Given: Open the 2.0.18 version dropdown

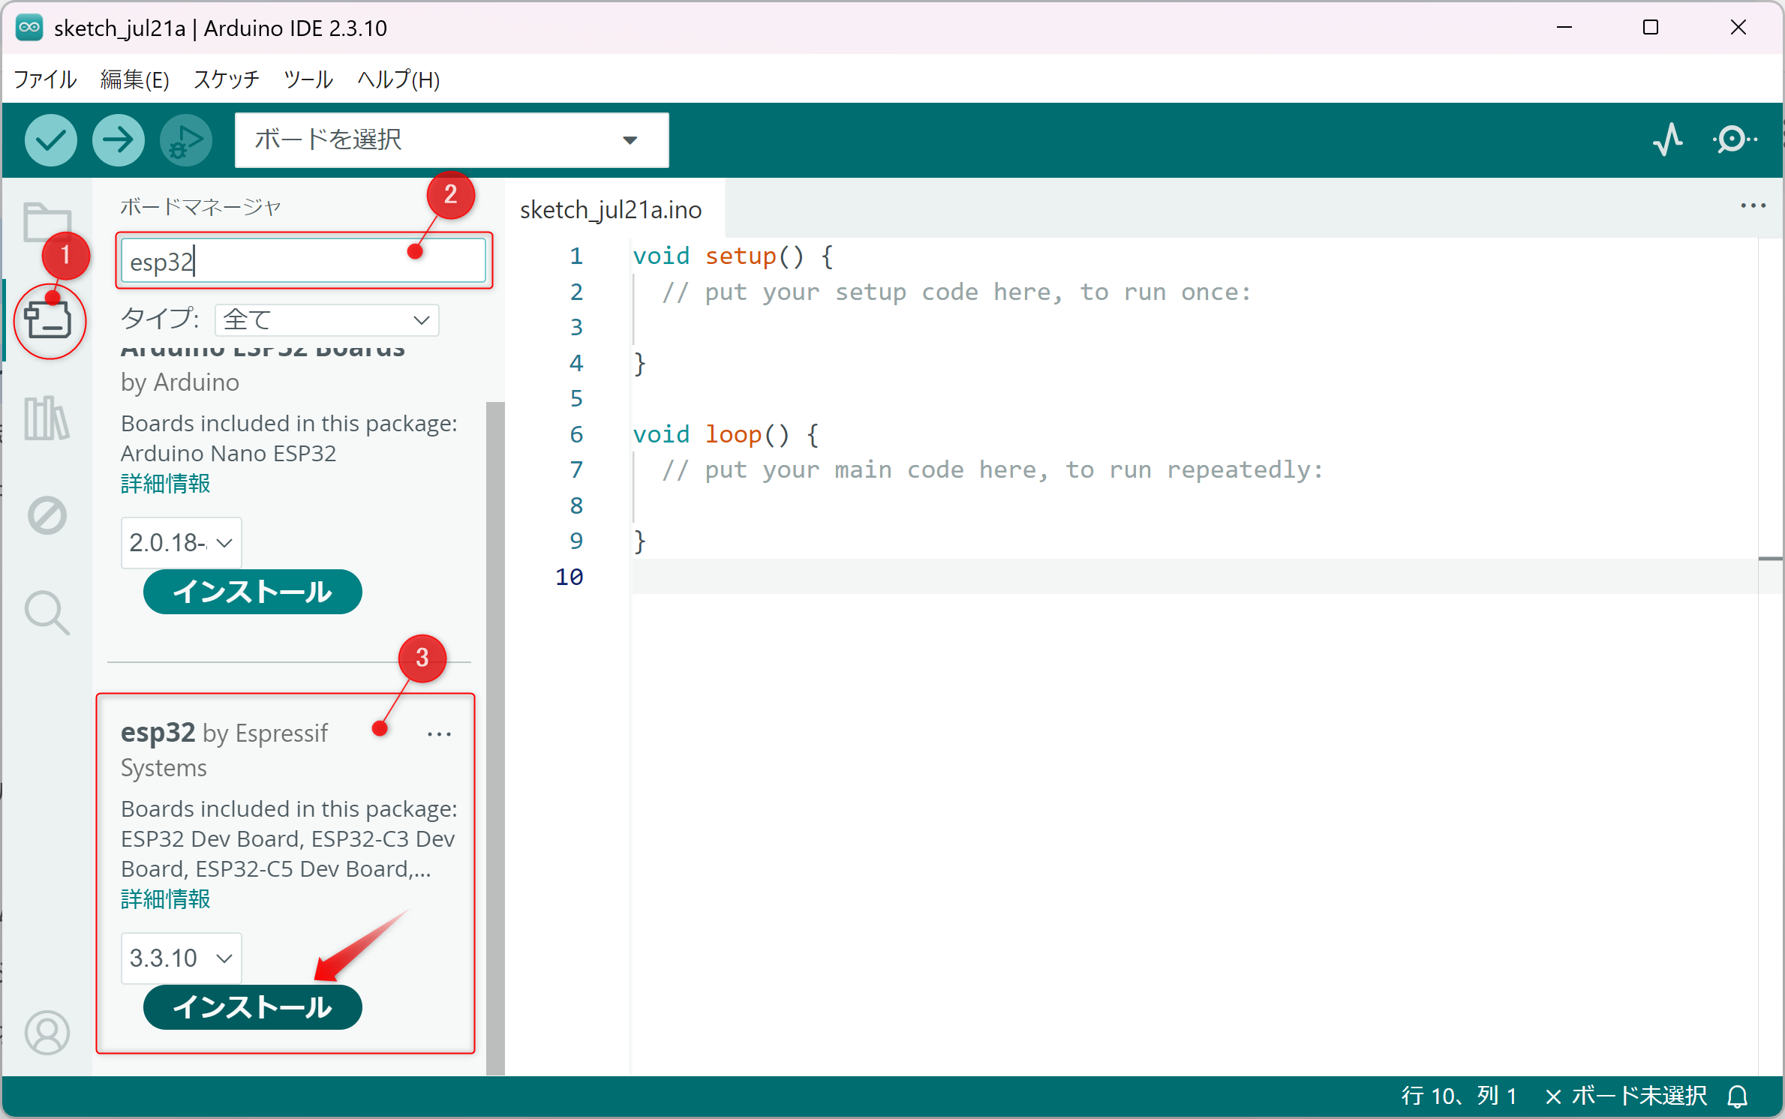Looking at the screenshot, I should point(182,542).
